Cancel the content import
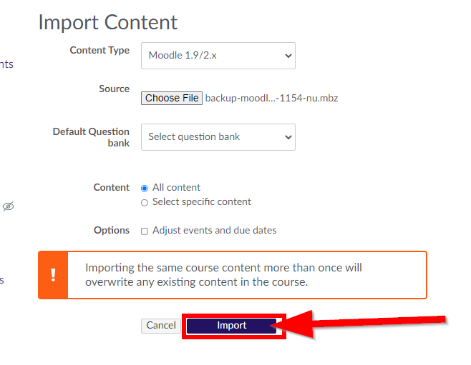Screen dimensions: 471x365 (161, 326)
